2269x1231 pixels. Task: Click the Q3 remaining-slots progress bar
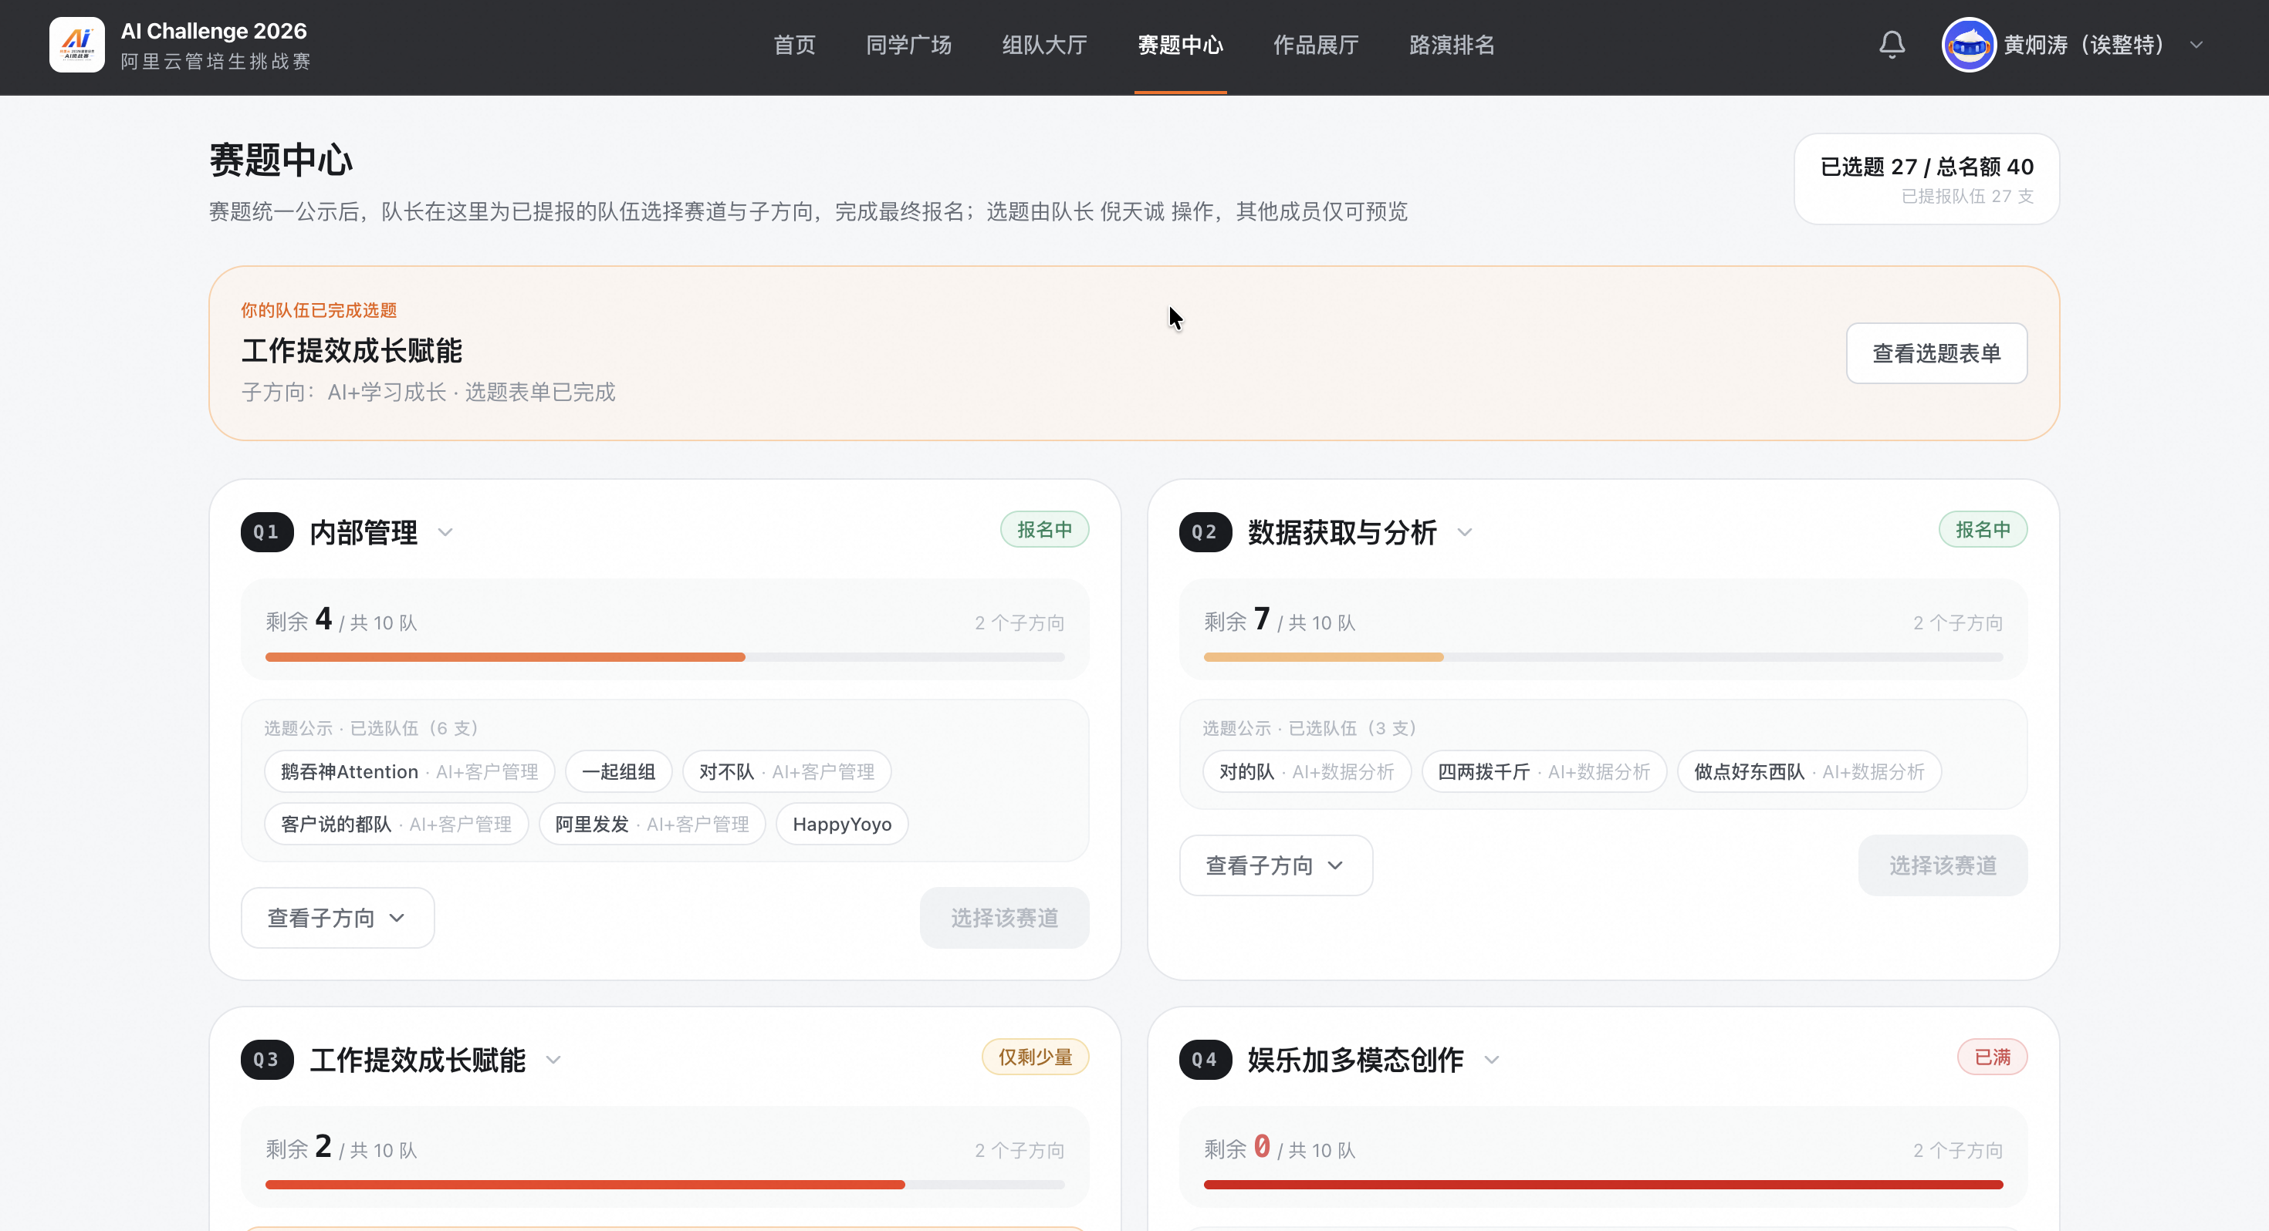click(665, 1184)
